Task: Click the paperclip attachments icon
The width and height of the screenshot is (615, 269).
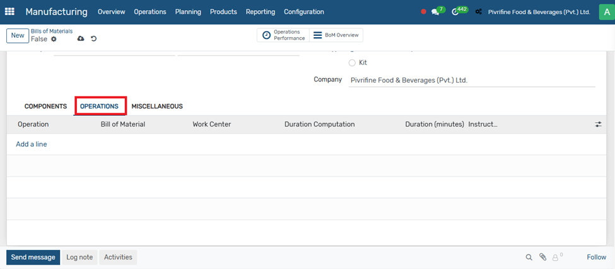Action: click(543, 257)
